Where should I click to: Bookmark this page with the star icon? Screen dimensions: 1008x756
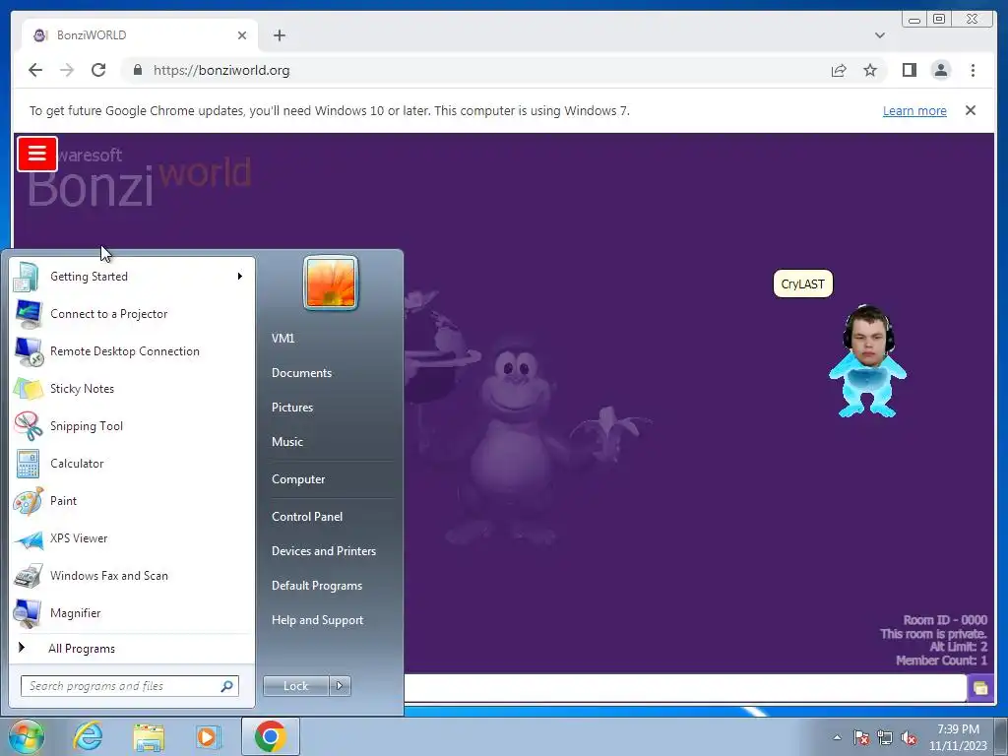point(870,70)
